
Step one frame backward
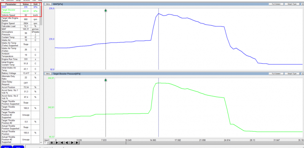(67, 143)
